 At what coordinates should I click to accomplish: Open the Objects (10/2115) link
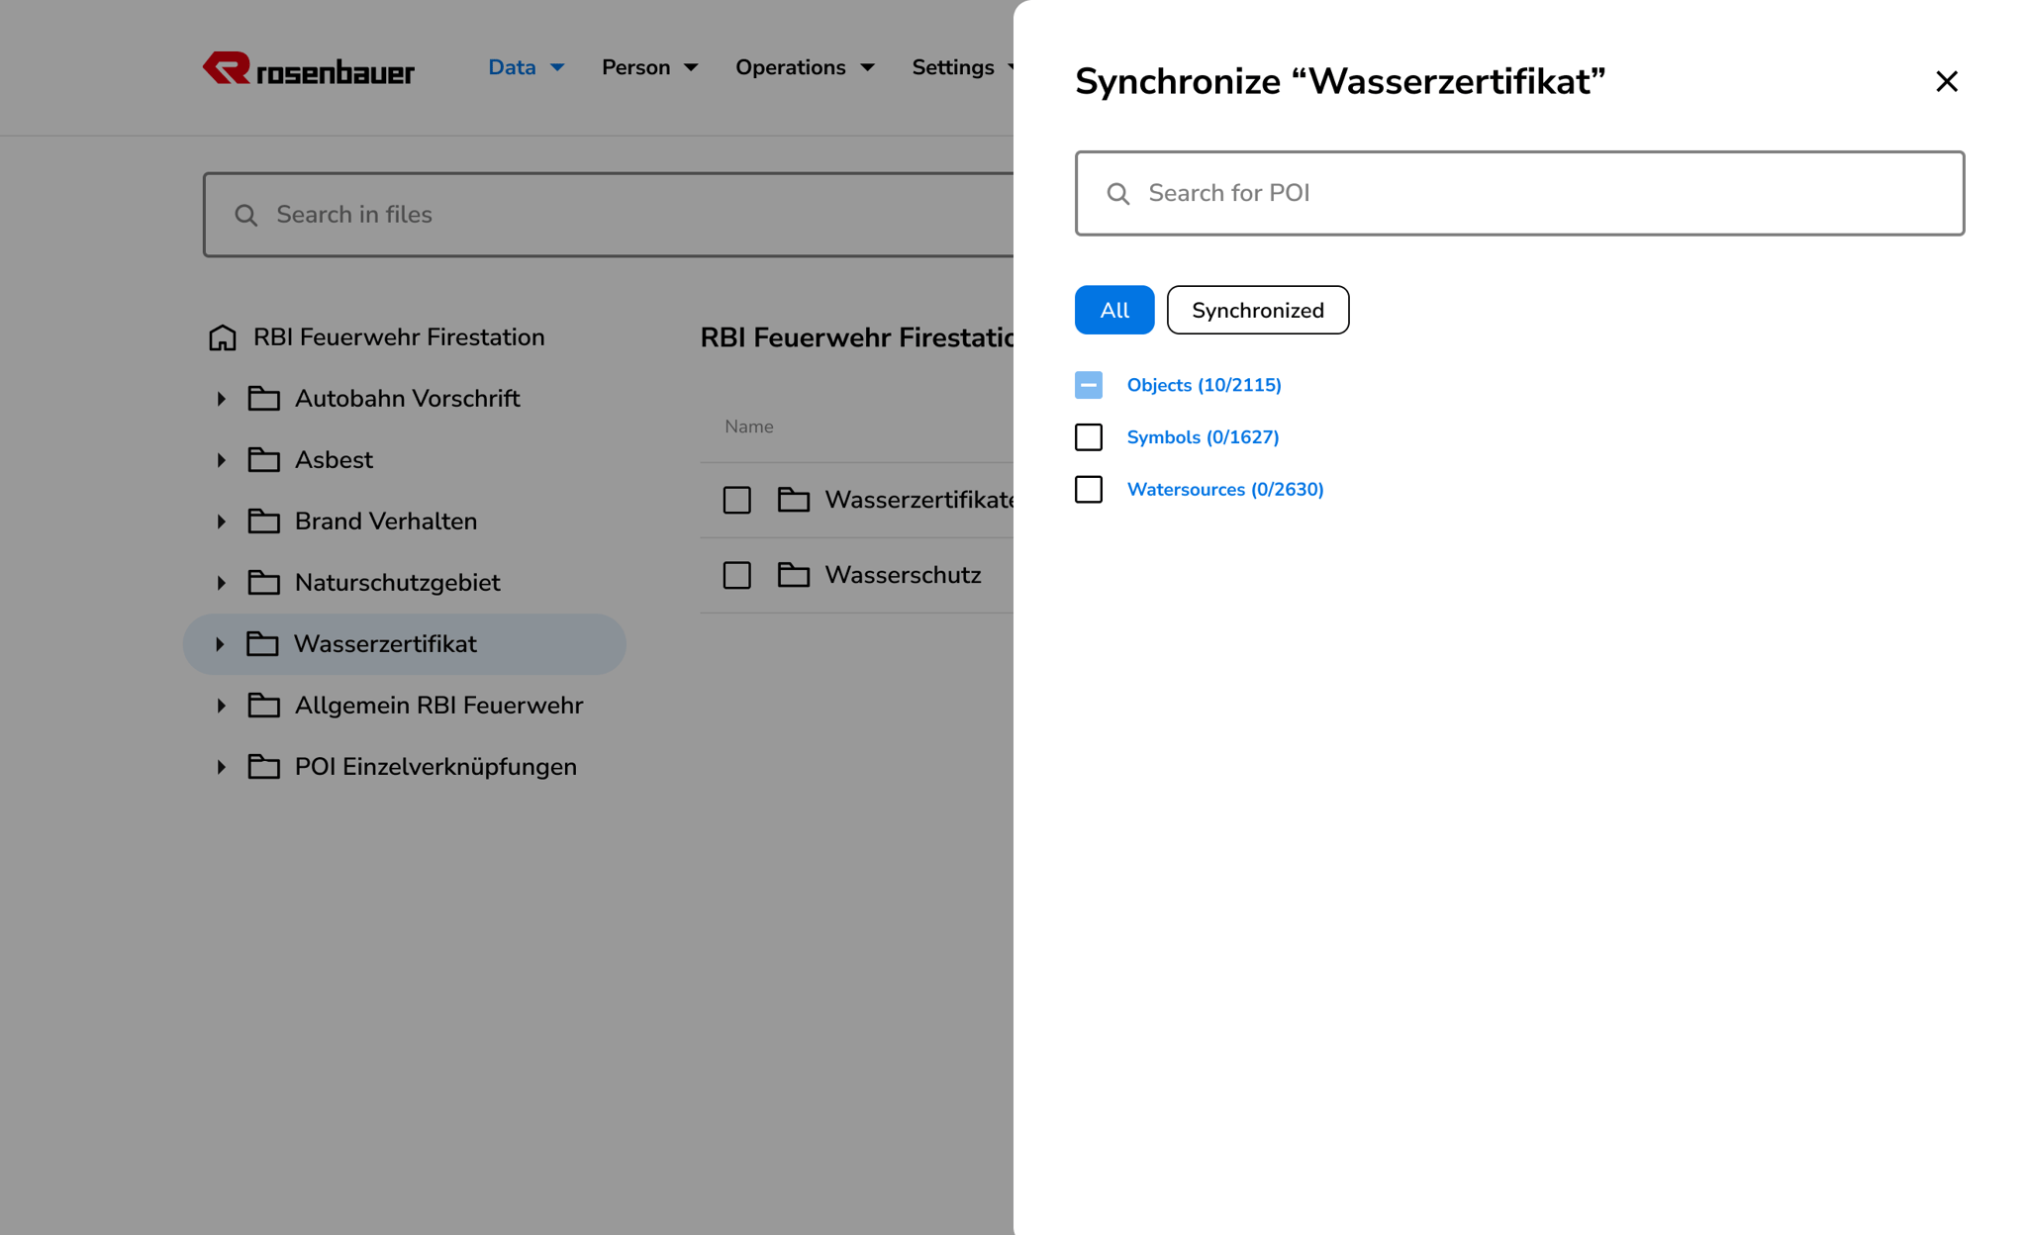(x=1204, y=384)
